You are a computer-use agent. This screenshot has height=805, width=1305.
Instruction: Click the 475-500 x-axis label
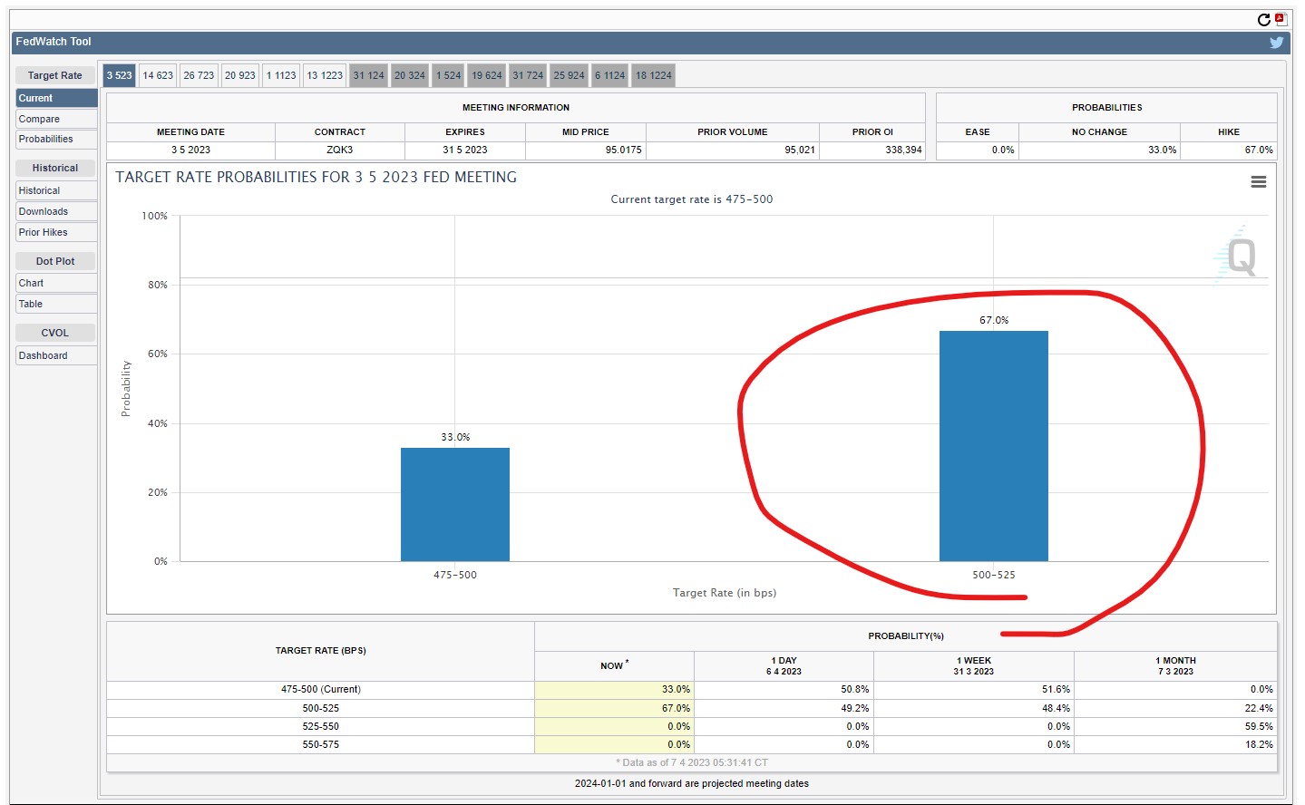click(455, 575)
